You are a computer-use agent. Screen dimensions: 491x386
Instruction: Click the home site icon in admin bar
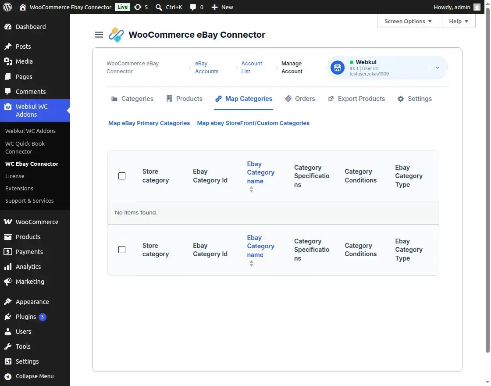[22, 7]
